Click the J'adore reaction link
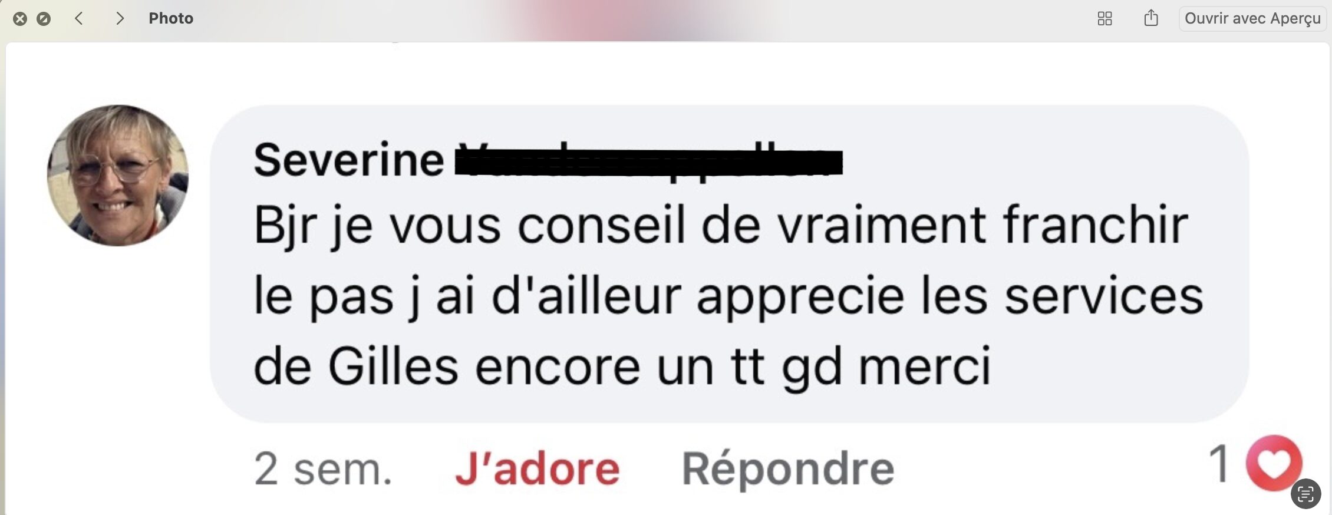This screenshot has width=1332, height=515. pos(538,469)
